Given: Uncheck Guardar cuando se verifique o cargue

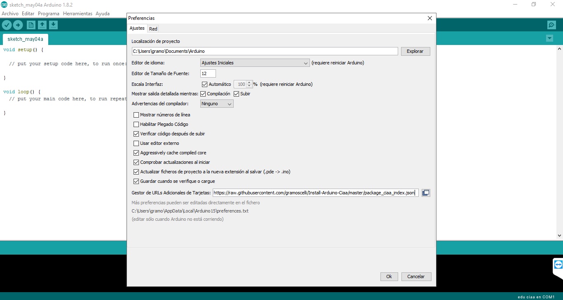Looking at the screenshot, I should pos(136,181).
